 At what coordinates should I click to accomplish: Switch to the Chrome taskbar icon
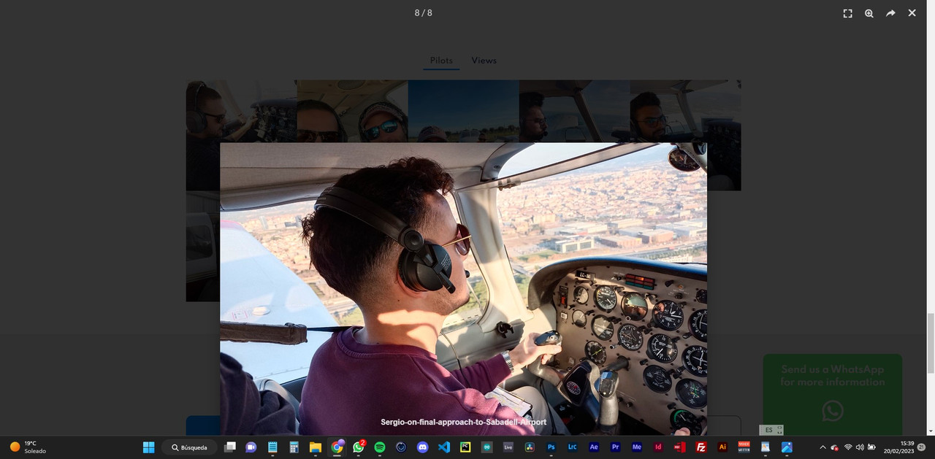coord(337,447)
